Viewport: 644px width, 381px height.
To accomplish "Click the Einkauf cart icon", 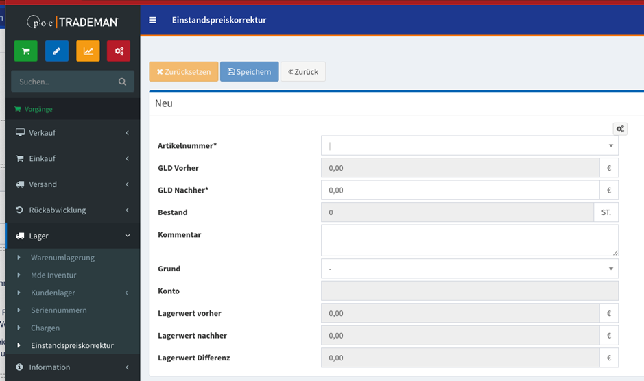I will (20, 158).
